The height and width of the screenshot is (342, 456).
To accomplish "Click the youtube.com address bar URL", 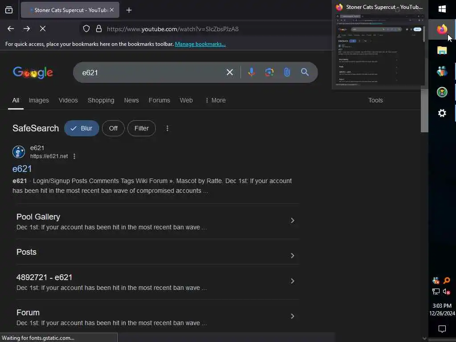I will tap(172, 29).
